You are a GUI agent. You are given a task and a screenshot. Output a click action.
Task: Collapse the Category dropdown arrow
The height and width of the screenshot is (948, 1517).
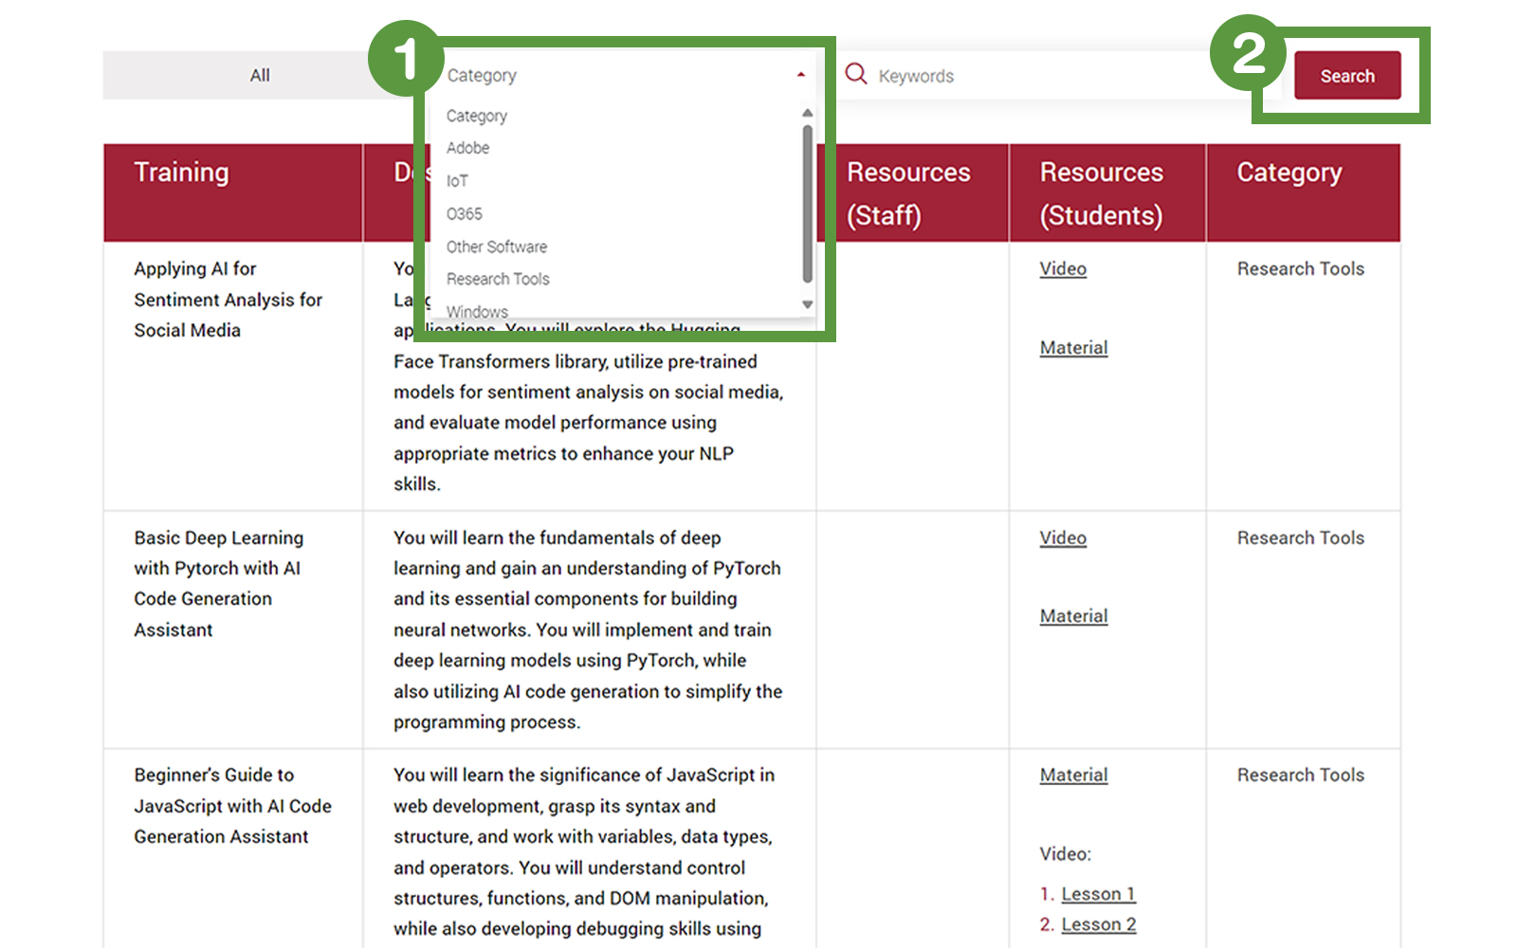801,75
